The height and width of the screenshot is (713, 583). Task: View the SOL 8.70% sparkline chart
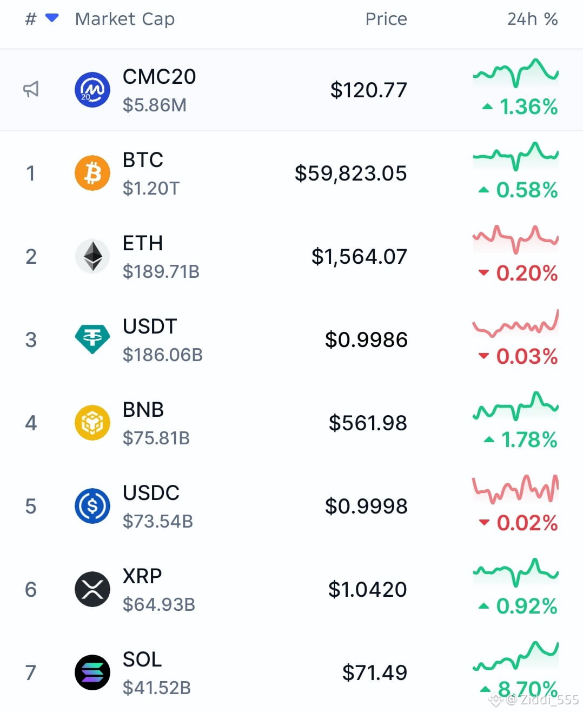point(516,656)
